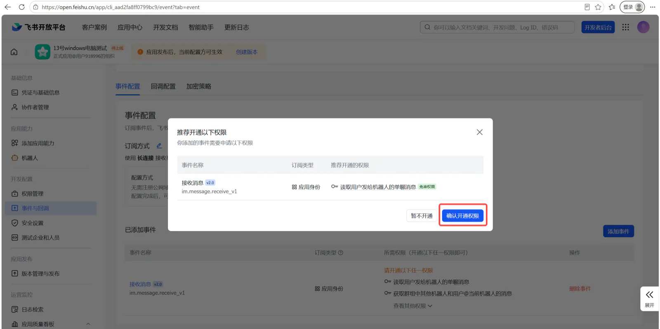660x329 pixels.
Task: Open the 接收消息 event link in the table
Action: pyautogui.click(x=140, y=284)
